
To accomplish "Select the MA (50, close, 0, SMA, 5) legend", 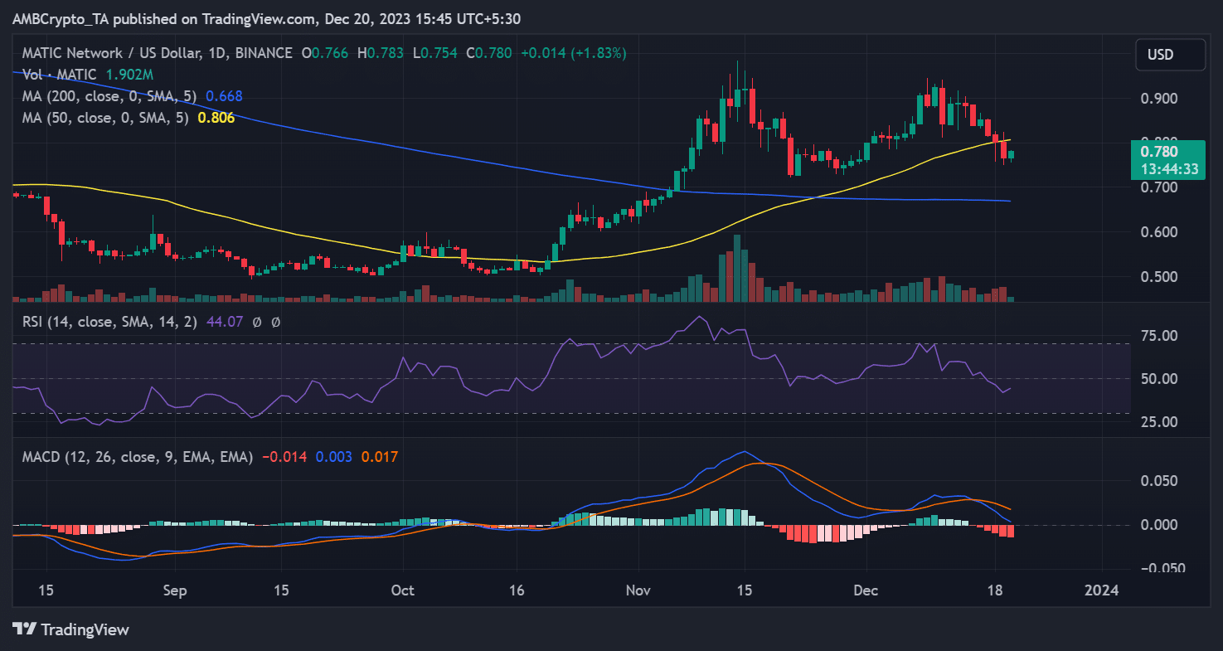I will (104, 118).
